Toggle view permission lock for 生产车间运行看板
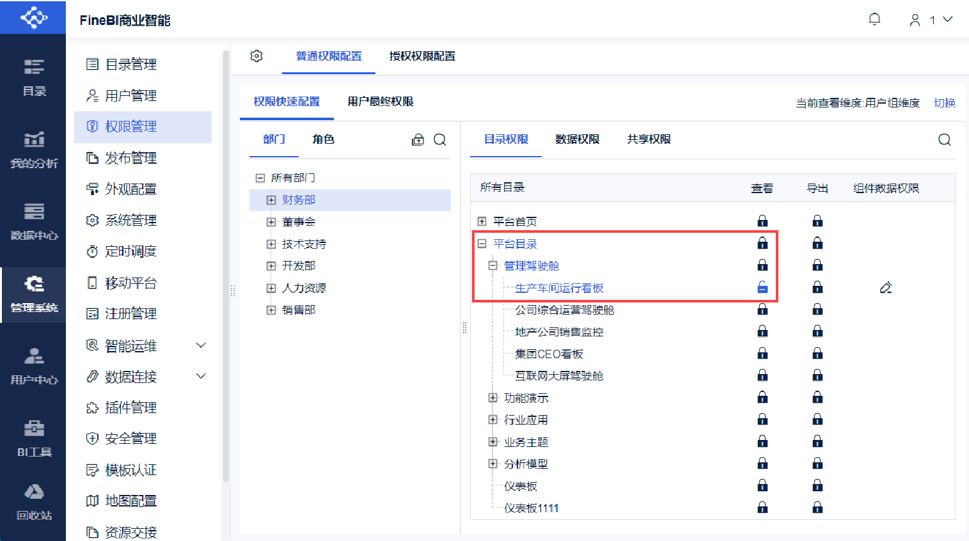 [762, 288]
